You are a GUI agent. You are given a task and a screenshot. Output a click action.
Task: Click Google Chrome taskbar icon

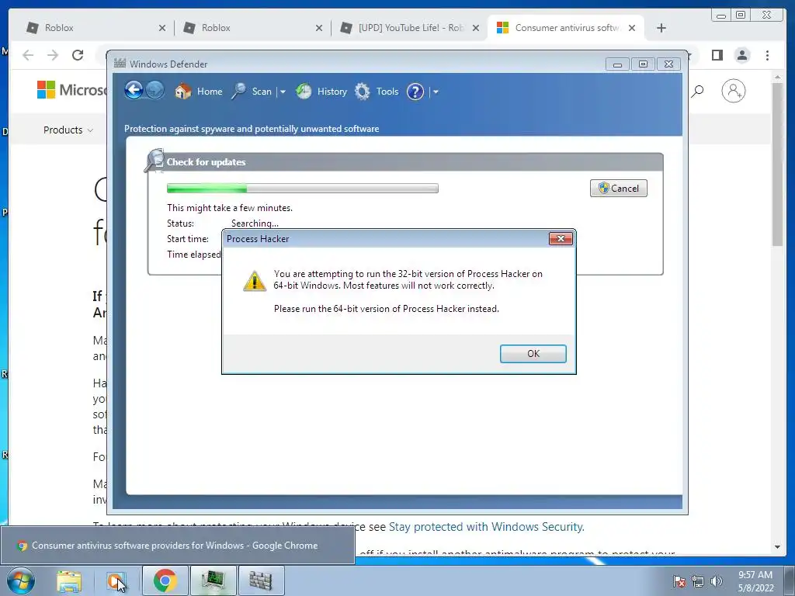[x=165, y=580]
